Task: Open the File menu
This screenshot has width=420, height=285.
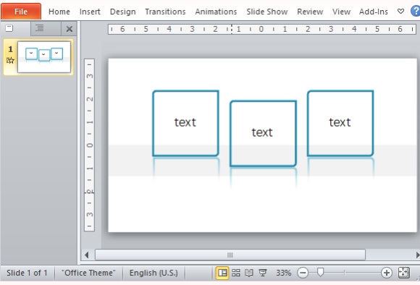Action: [21, 12]
